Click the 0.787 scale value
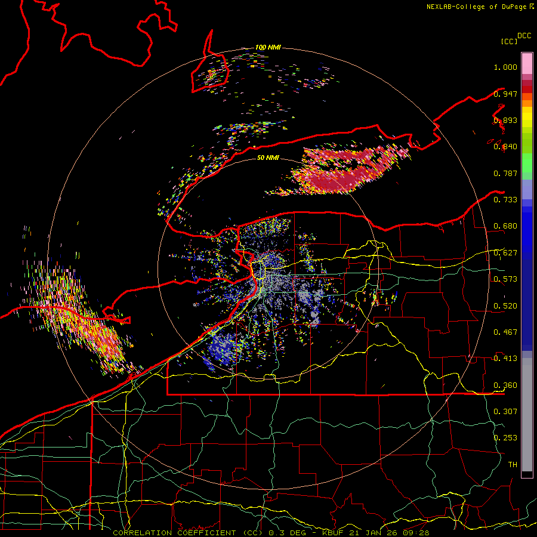The width and height of the screenshot is (537, 537). coord(505,173)
